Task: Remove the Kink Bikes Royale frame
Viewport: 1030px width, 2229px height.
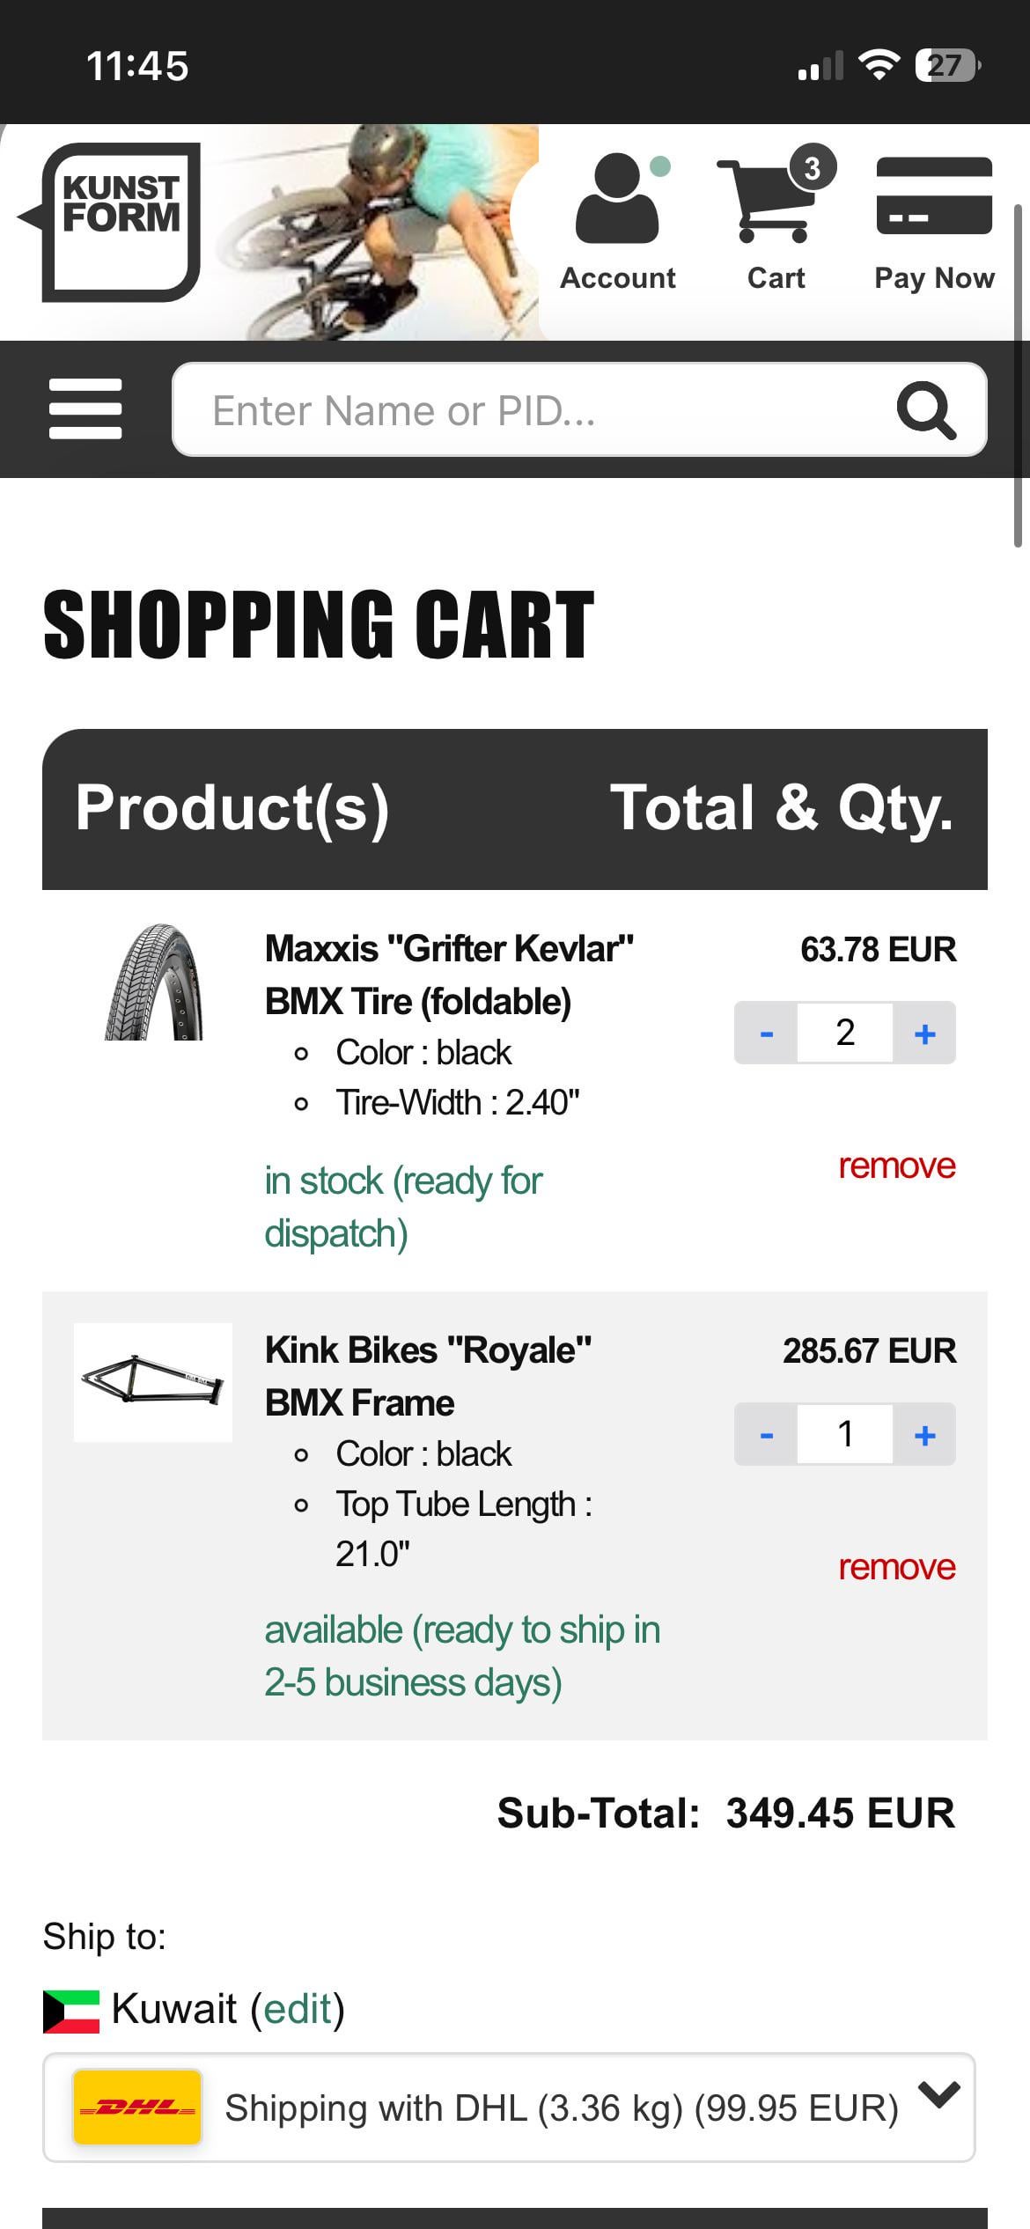Action: [896, 1567]
